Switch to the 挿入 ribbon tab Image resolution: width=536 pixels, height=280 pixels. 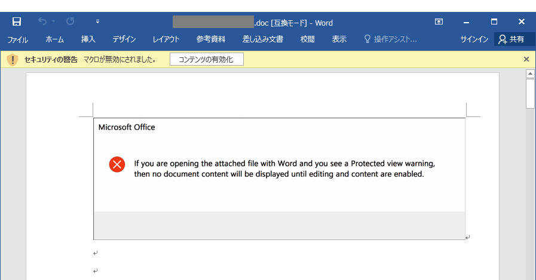(88, 39)
